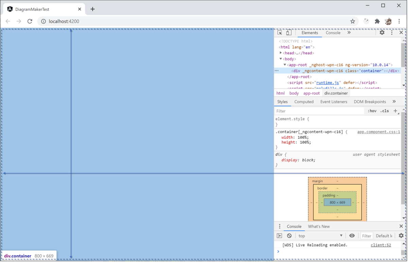Viewport: 408px width, 262px height.
Task: Show more sidebar tabs chevron
Action: [394, 102]
